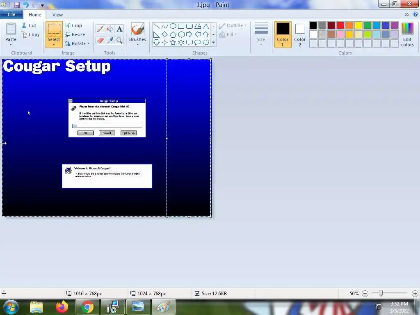Choose the Oval shape
The height and width of the screenshot is (315, 420).
coord(173,26)
